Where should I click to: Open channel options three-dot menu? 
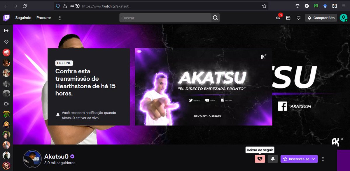click(323, 159)
